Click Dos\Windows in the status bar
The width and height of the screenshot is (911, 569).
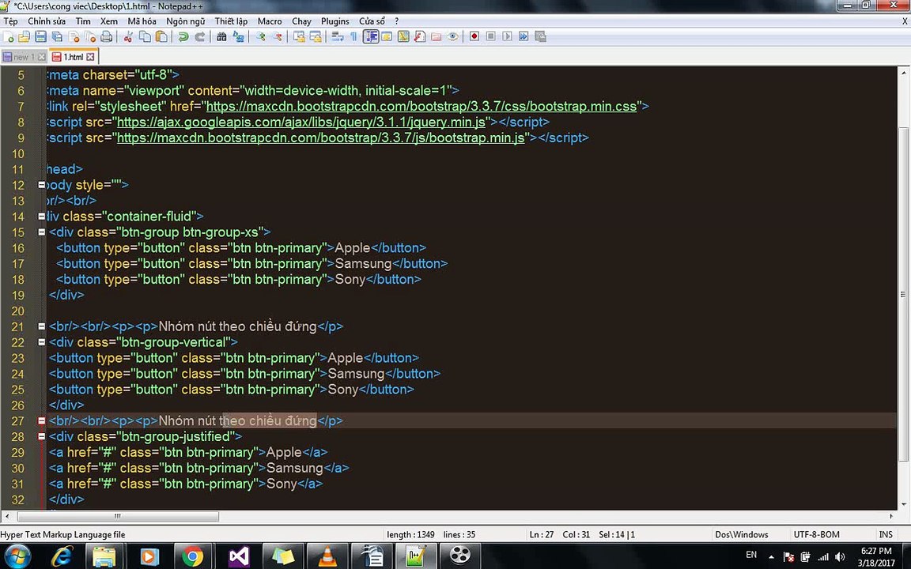(x=741, y=535)
